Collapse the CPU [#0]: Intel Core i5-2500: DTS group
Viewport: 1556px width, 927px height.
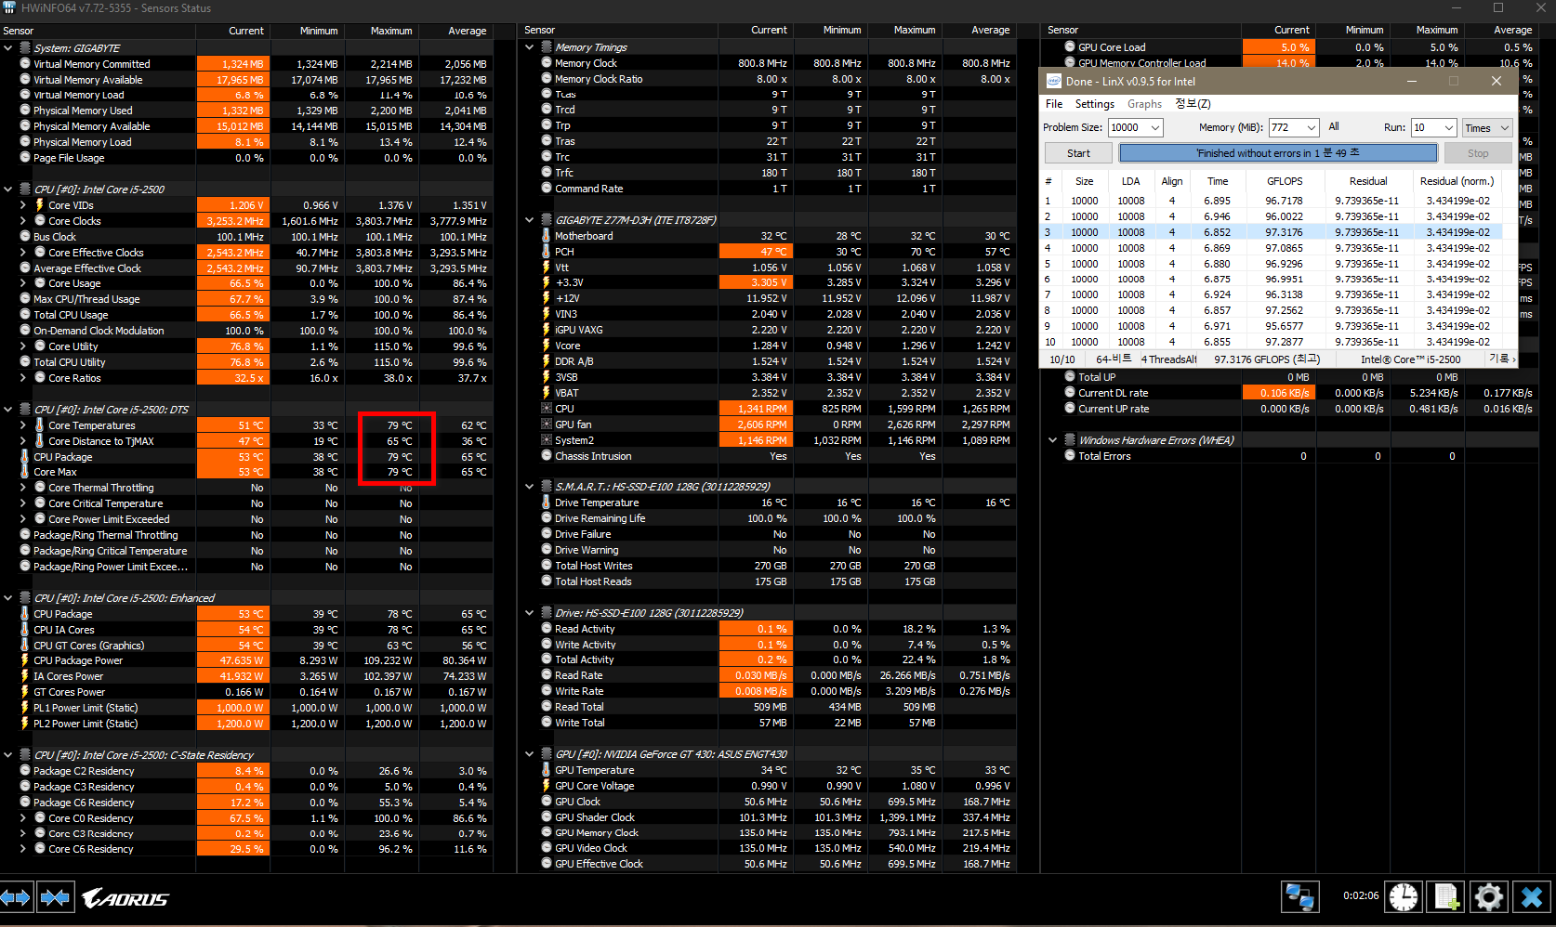click(8, 410)
